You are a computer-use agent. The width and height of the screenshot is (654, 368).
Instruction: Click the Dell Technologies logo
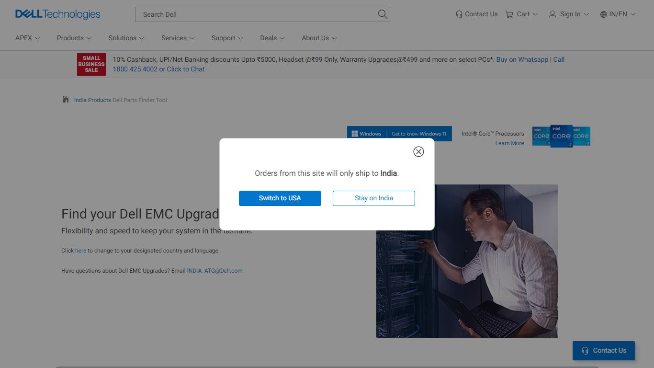coord(58,14)
